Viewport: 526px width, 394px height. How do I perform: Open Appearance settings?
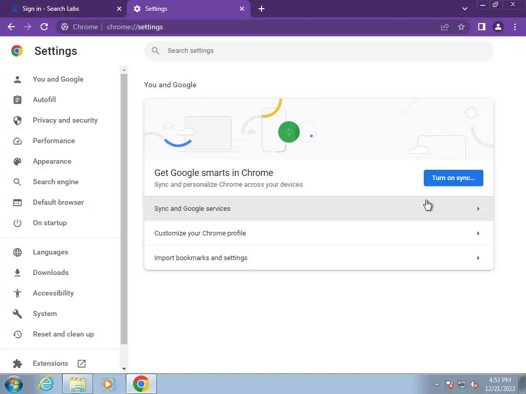point(52,161)
